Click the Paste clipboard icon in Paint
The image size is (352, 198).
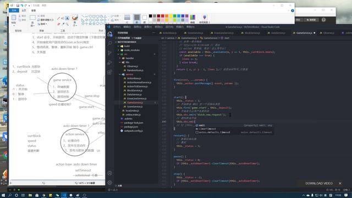14,18
